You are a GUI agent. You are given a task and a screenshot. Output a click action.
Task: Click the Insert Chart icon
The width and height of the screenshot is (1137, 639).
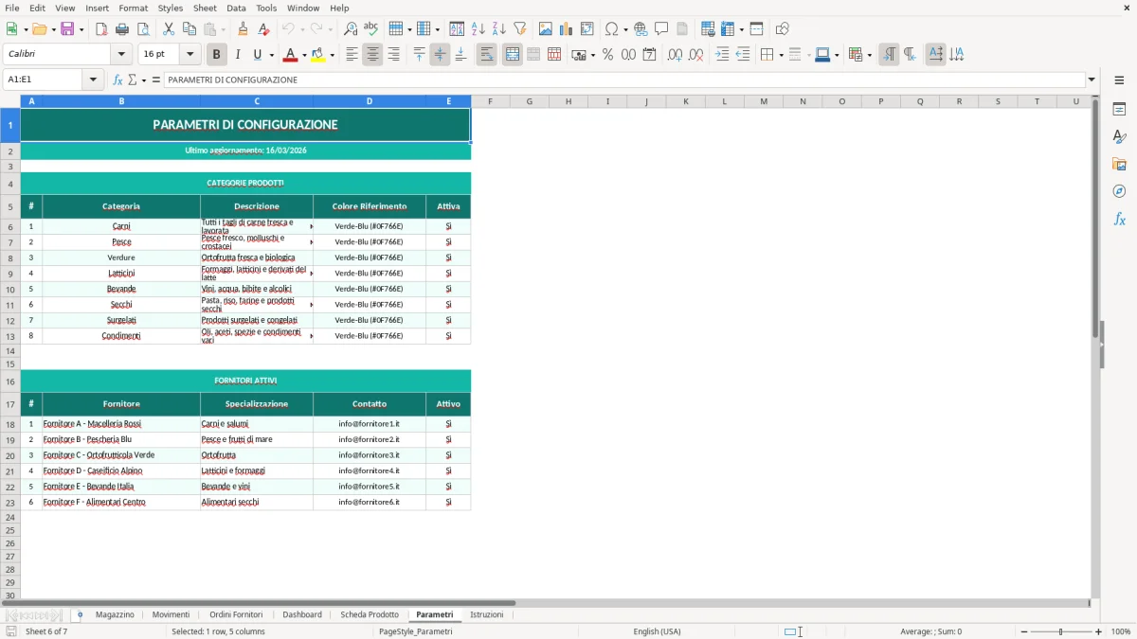tap(567, 29)
